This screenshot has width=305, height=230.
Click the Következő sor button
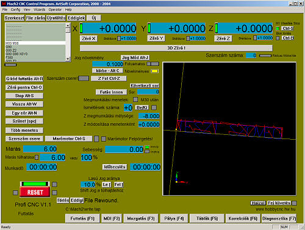[145, 85]
